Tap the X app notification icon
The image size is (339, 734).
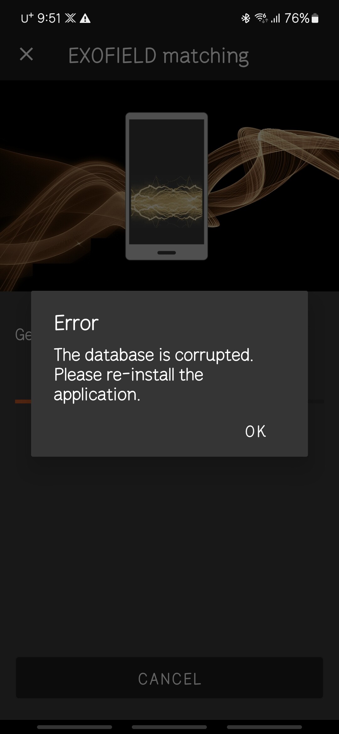click(x=70, y=18)
